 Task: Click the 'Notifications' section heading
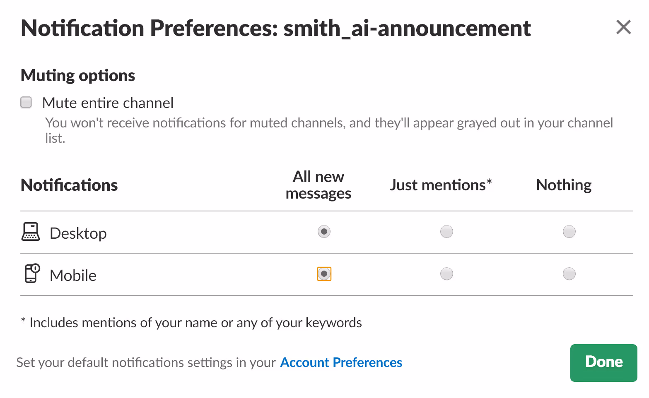(69, 185)
